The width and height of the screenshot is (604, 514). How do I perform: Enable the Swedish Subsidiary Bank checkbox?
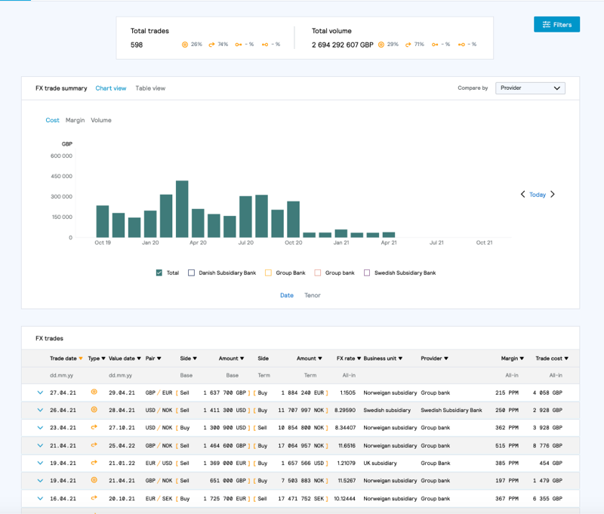click(366, 272)
